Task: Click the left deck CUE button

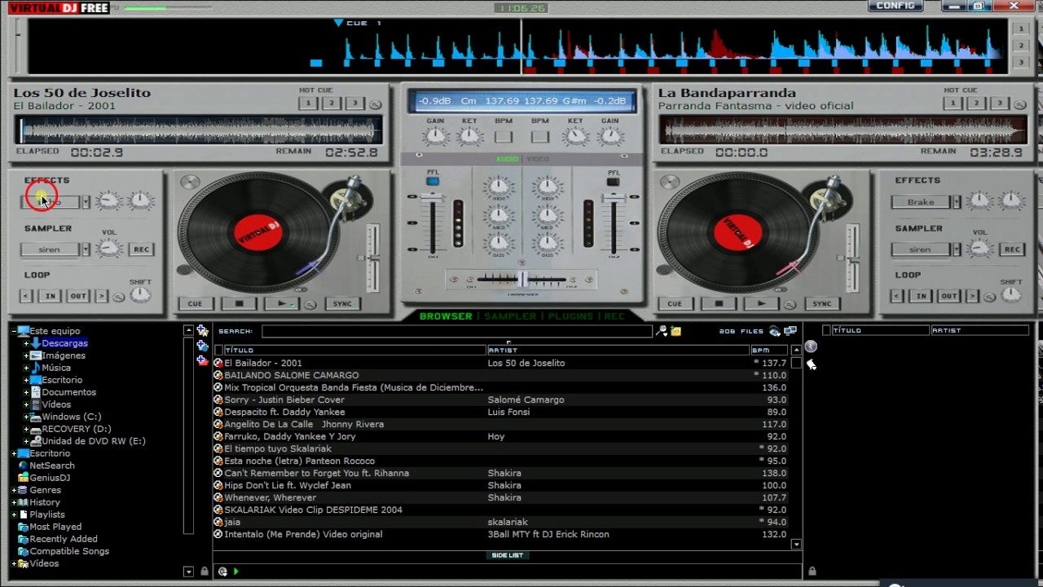Action: [195, 304]
